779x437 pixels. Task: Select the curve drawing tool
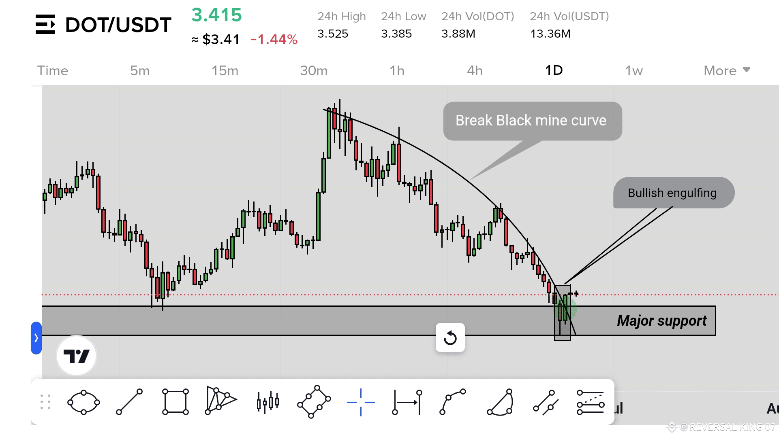point(453,402)
